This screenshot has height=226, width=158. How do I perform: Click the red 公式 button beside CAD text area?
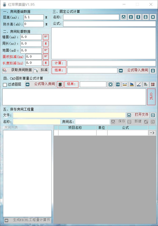pyautogui.click(x=151, y=97)
